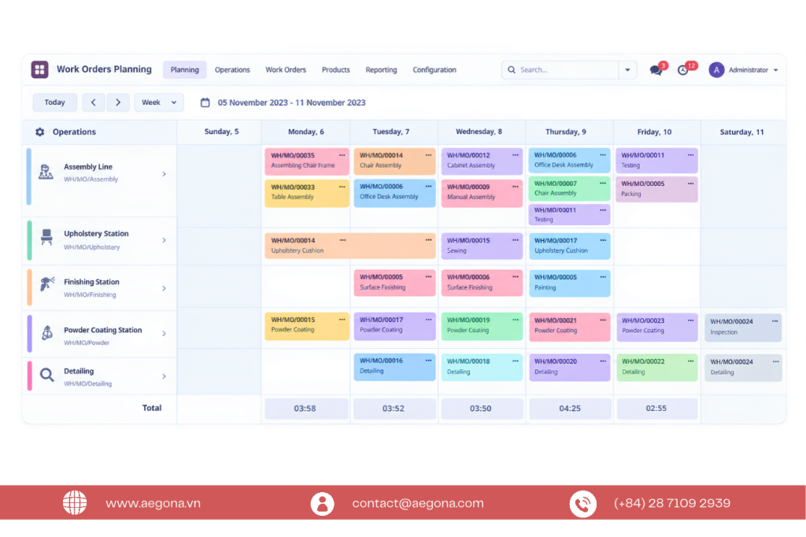Click the Saturday, 11 column header
This screenshot has height=537, width=806.
coord(741,132)
